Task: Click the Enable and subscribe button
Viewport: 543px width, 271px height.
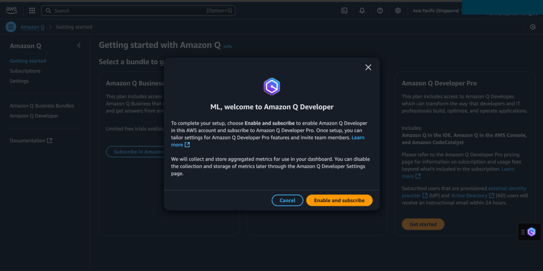Action: [x=339, y=201]
